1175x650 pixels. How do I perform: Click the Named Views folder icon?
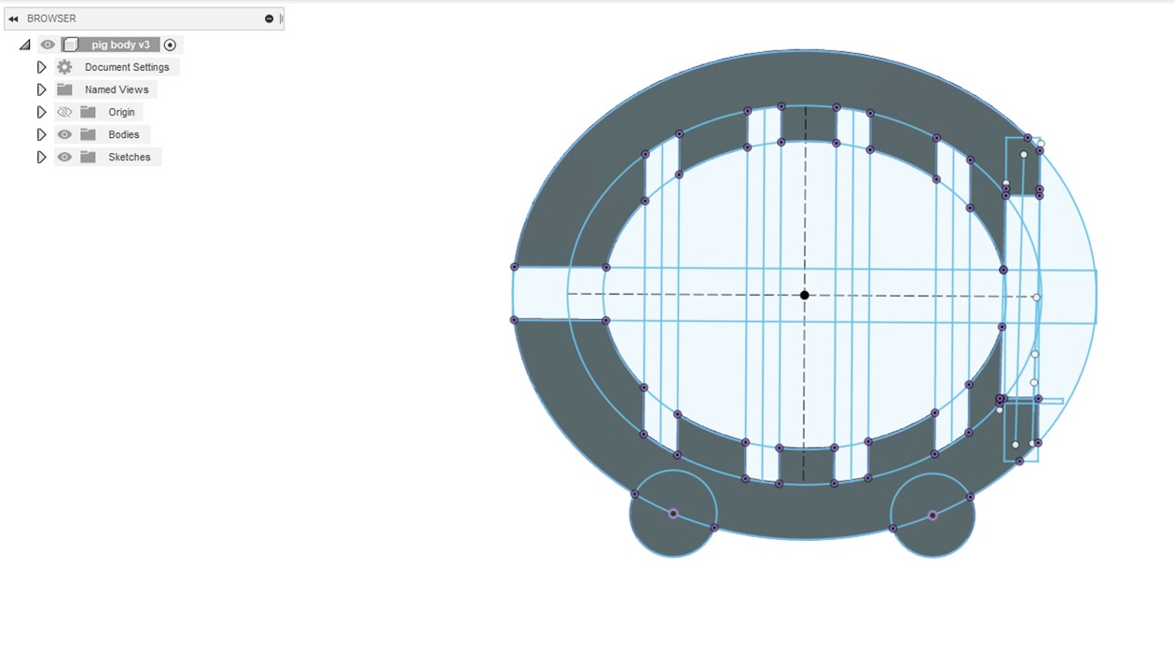click(64, 90)
